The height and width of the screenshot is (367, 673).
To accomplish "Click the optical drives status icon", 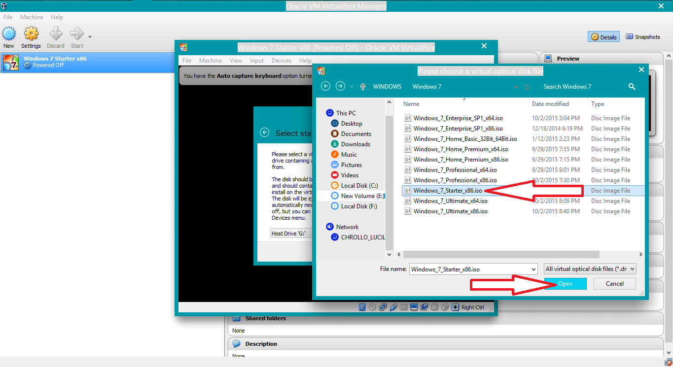I will pos(373,307).
